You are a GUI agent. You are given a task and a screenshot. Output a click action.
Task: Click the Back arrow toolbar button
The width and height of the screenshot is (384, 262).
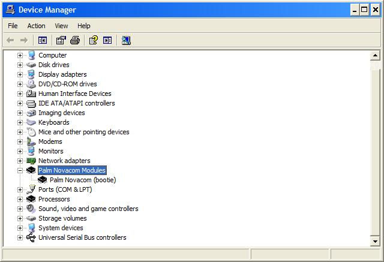pyautogui.click(x=10, y=40)
